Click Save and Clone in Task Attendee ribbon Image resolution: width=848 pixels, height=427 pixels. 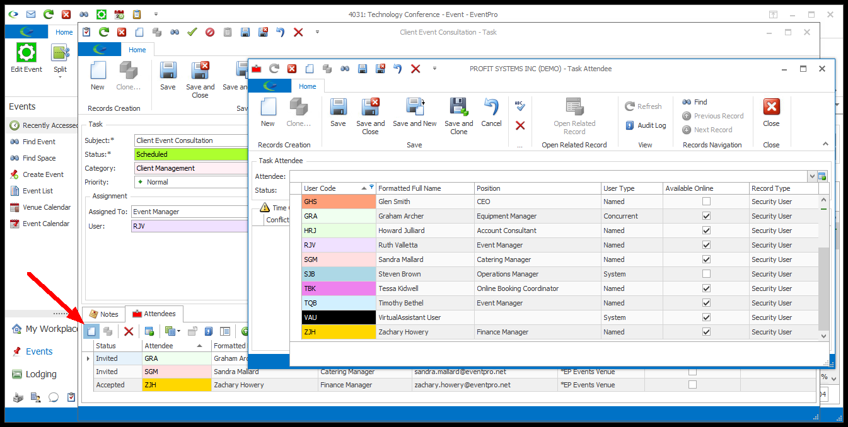[458, 116]
